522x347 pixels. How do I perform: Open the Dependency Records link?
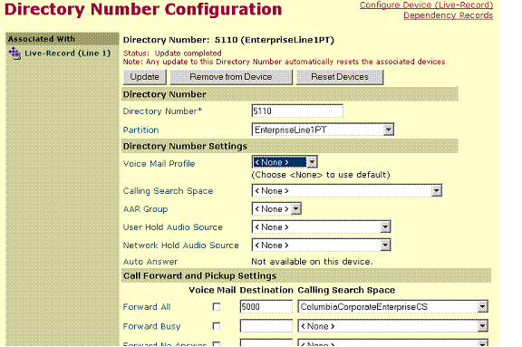click(x=448, y=15)
